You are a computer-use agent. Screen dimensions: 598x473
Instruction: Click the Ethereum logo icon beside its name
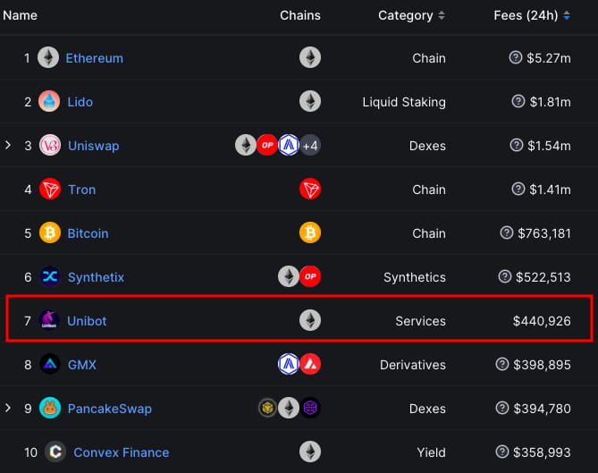point(48,58)
